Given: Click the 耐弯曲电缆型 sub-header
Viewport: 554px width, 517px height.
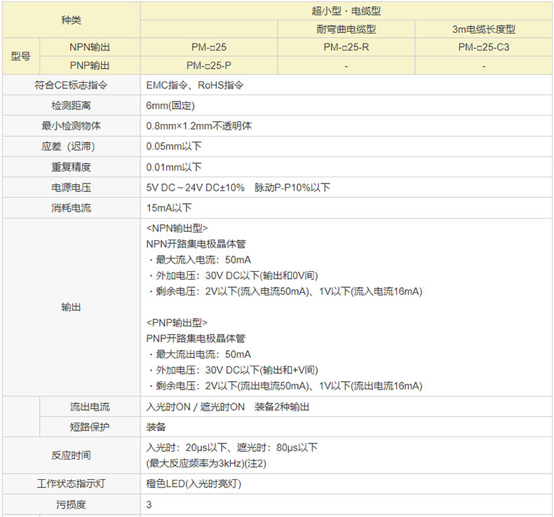Looking at the screenshot, I should (346, 29).
